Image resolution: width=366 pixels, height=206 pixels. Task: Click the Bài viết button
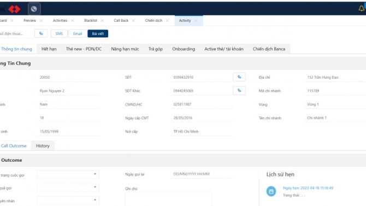pyautogui.click(x=98, y=34)
